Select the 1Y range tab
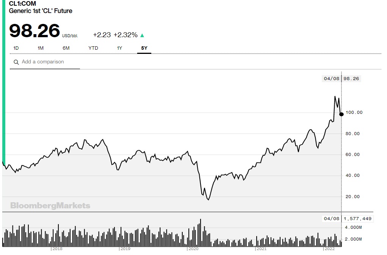The height and width of the screenshot is (255, 387). point(119,48)
